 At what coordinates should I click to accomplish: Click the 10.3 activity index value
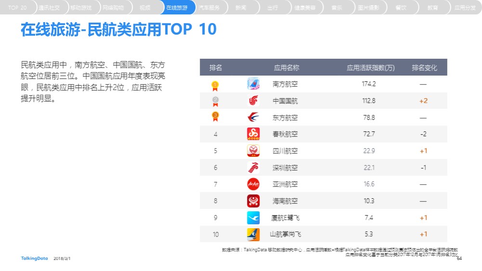point(369,201)
